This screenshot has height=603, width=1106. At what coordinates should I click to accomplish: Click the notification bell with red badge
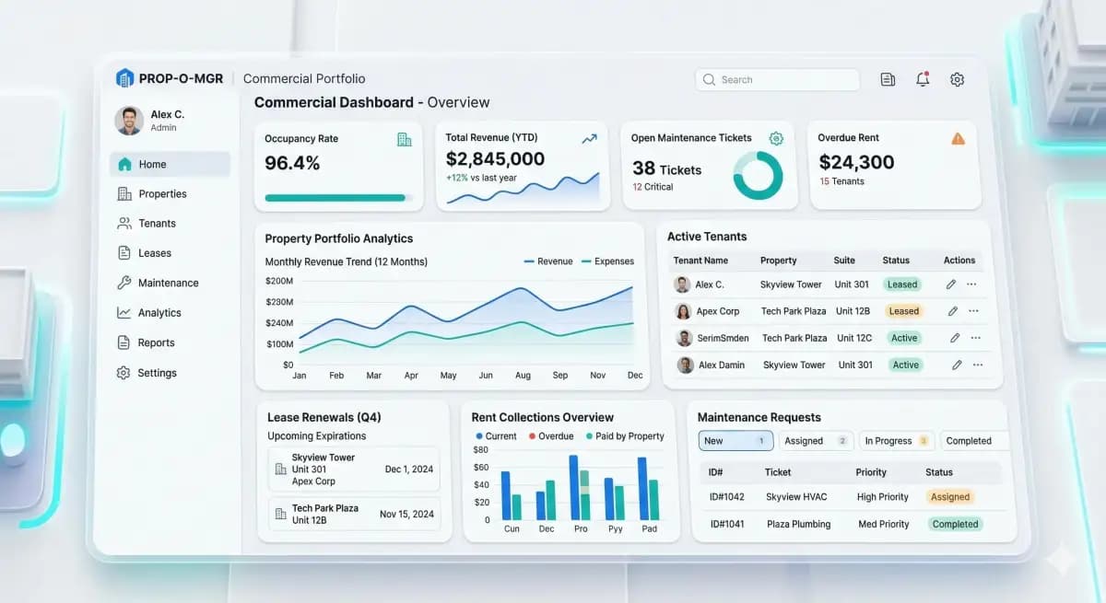click(x=922, y=79)
